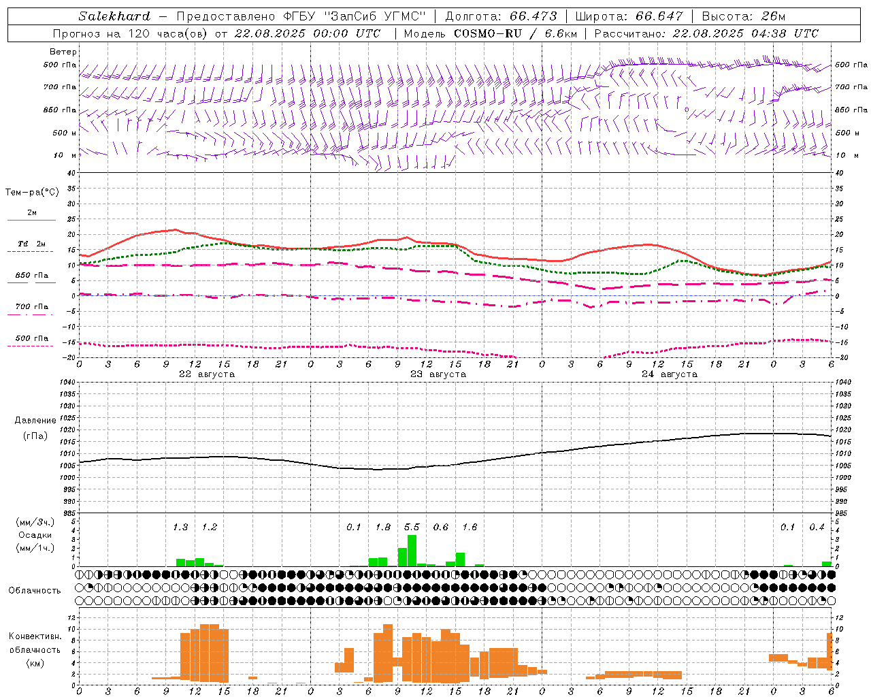
Task: Click the tallest green precipitation bar
Action: click(x=412, y=551)
